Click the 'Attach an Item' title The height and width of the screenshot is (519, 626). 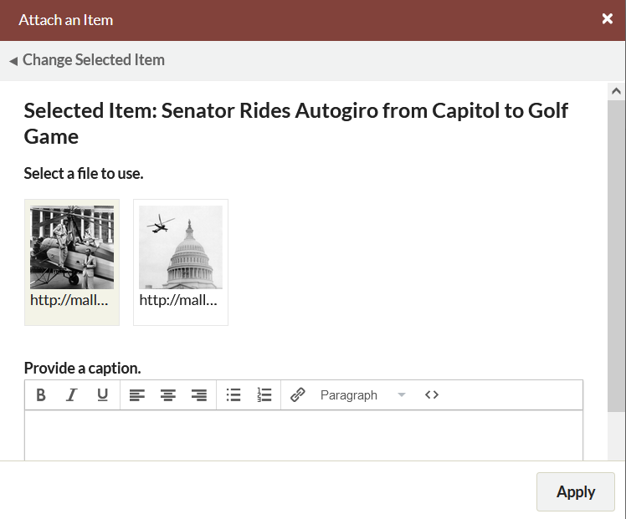66,20
